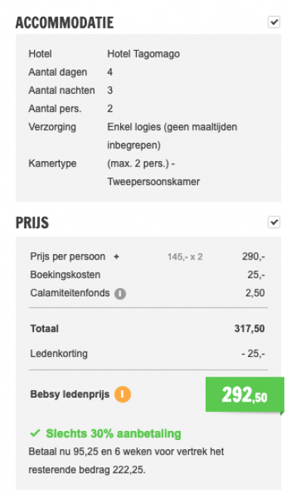Viewport: 291px width, 499px height.
Task: Click the Enkel logies verzorging value
Action: (x=172, y=136)
